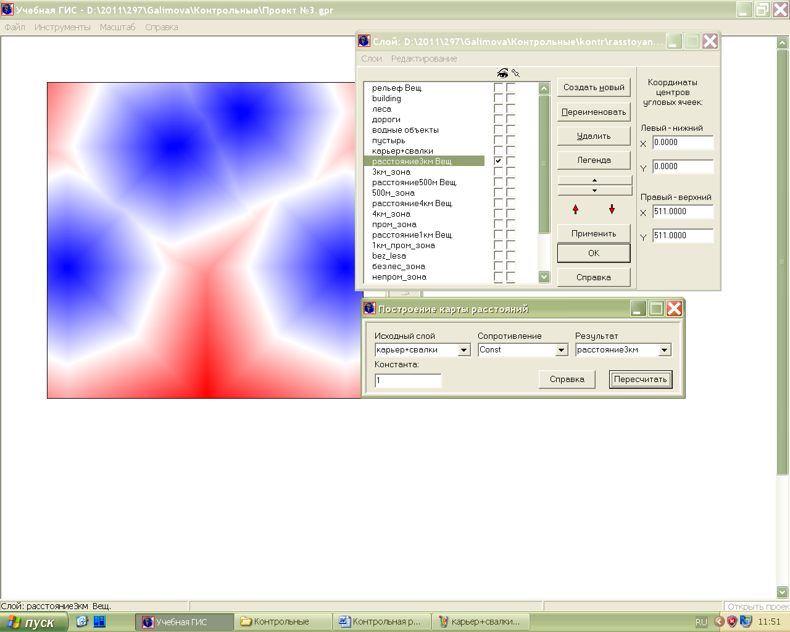Screen dimensions: 790x632
Task: Click the red shield tray icon
Action: (732, 622)
